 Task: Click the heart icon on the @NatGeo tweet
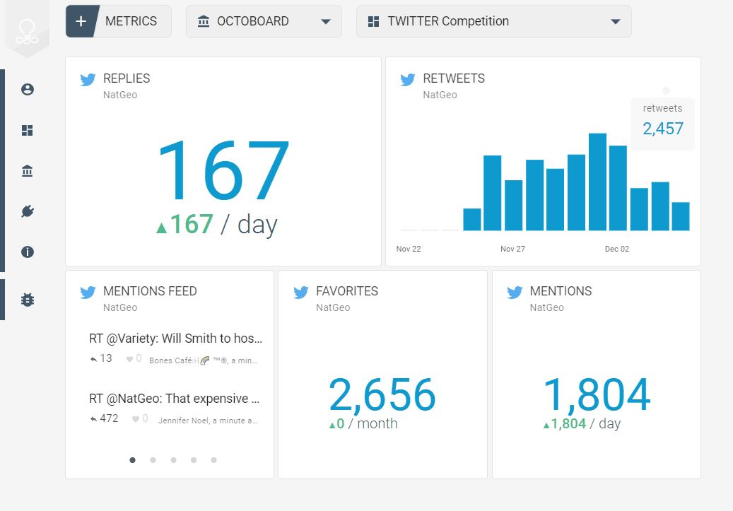click(x=136, y=419)
